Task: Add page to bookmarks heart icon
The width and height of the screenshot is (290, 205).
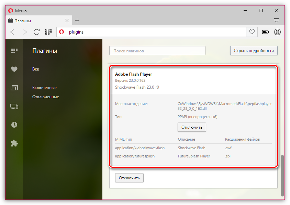Action: (x=252, y=32)
